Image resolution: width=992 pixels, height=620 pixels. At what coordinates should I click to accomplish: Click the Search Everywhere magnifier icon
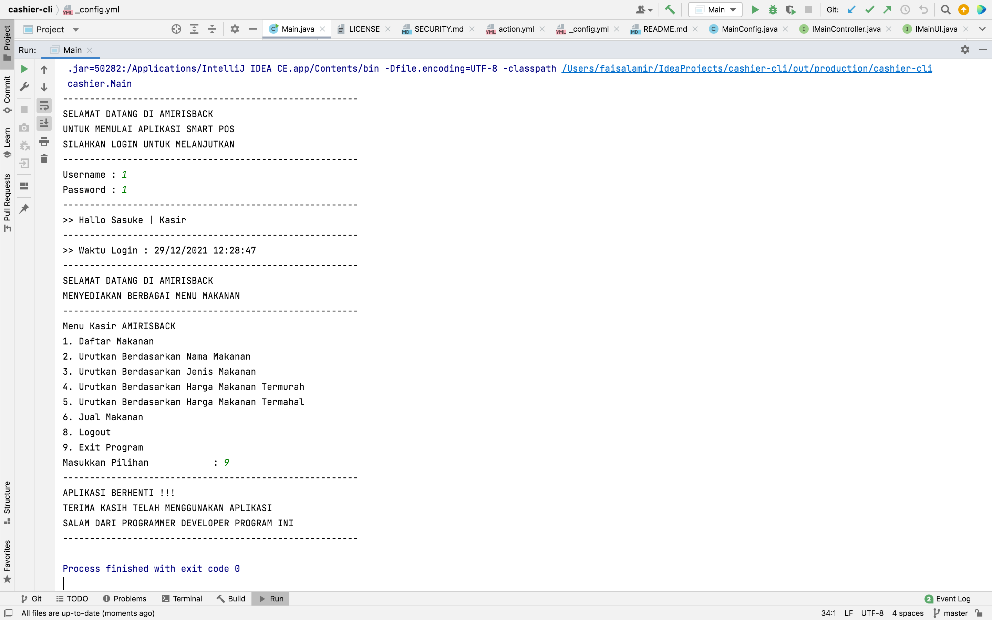coord(945,9)
